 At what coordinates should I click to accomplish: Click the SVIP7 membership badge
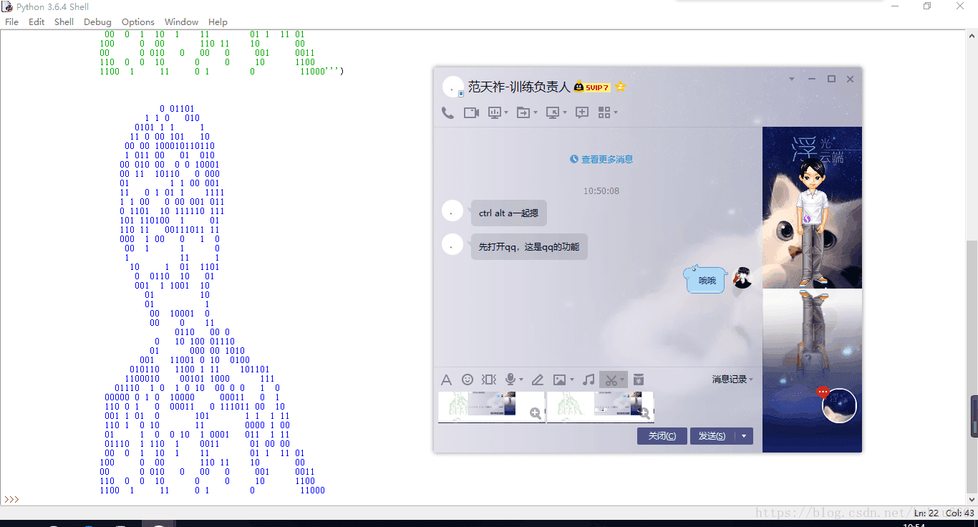[x=591, y=87]
